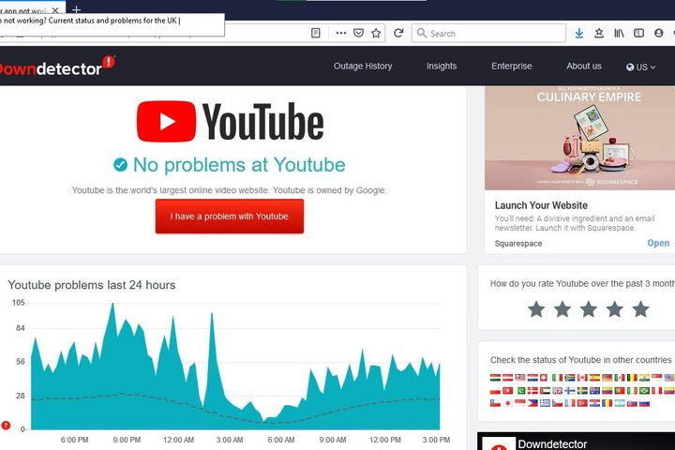Screen dimensions: 675x450
Task: Click the Squarespace advertiser name
Action: (518, 244)
